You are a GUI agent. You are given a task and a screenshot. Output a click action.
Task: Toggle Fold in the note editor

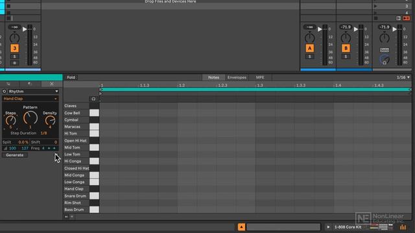(x=71, y=78)
